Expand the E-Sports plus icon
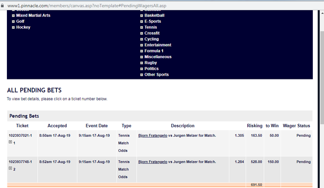The height and width of the screenshot is (188, 324). [142, 22]
